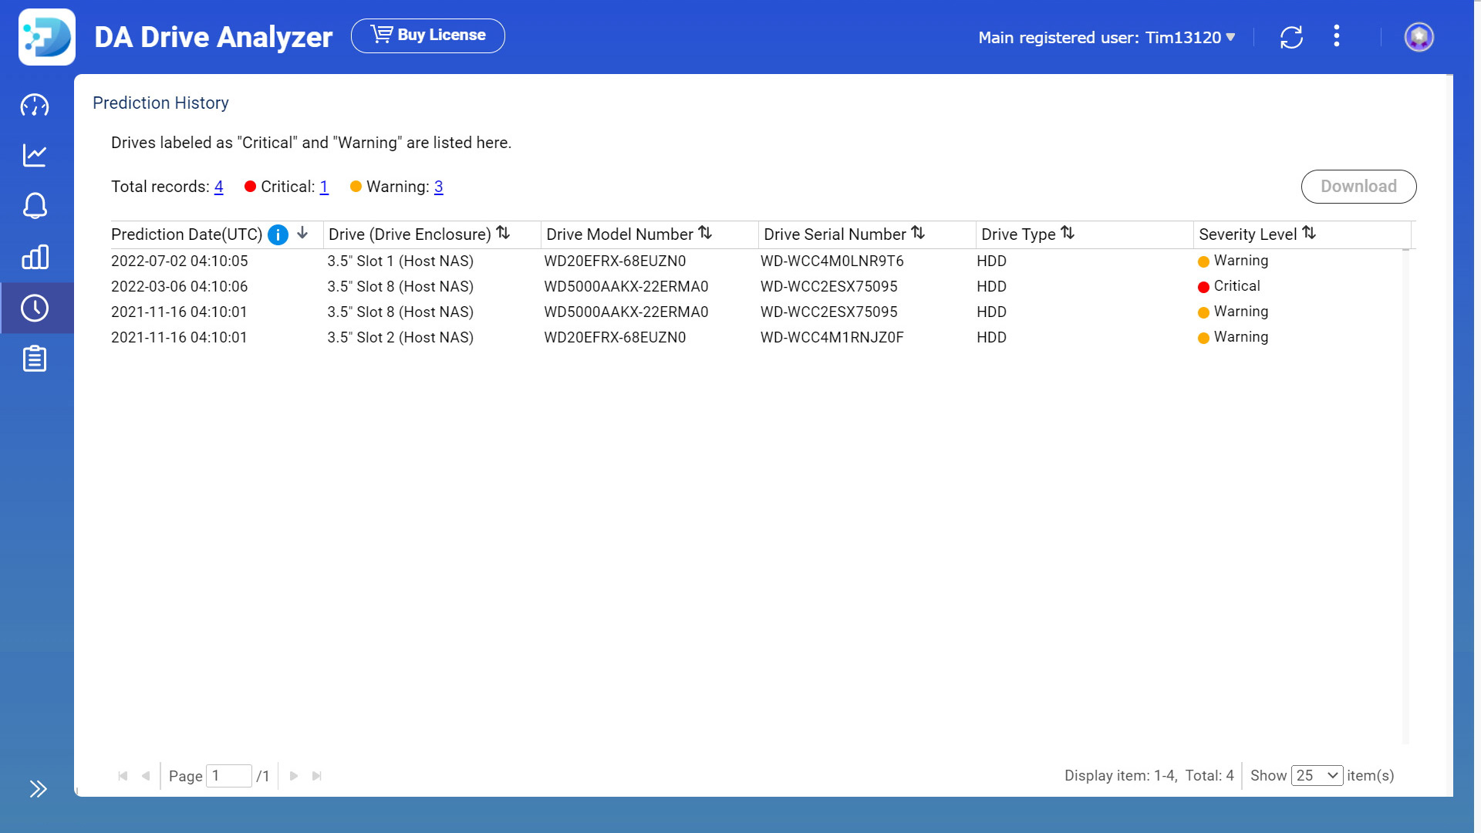Viewport: 1481px width, 833px height.
Task: Click the DA Drive Analyzer logo icon
Action: point(47,36)
